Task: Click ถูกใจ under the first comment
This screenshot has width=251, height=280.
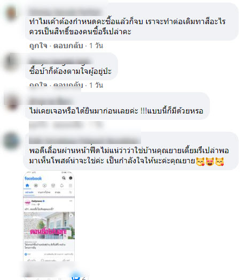Action: pyautogui.click(x=38, y=46)
